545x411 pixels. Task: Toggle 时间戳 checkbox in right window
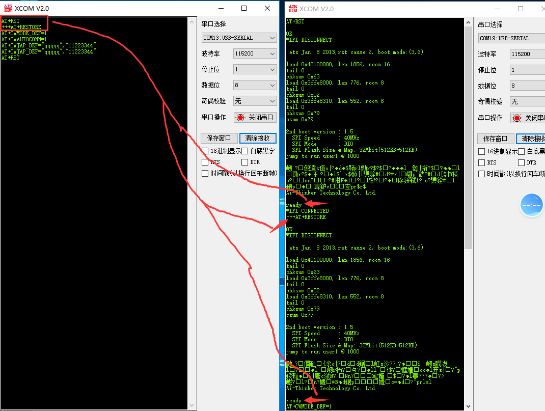[482, 174]
